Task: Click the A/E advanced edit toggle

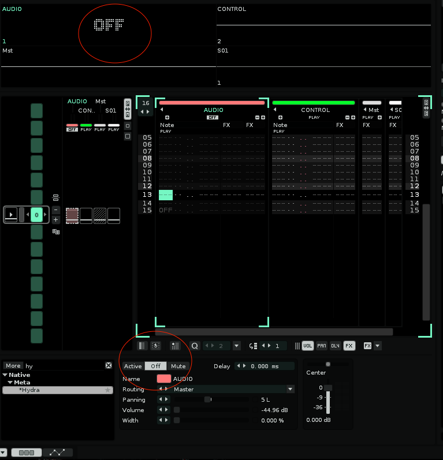Action: [x=426, y=108]
